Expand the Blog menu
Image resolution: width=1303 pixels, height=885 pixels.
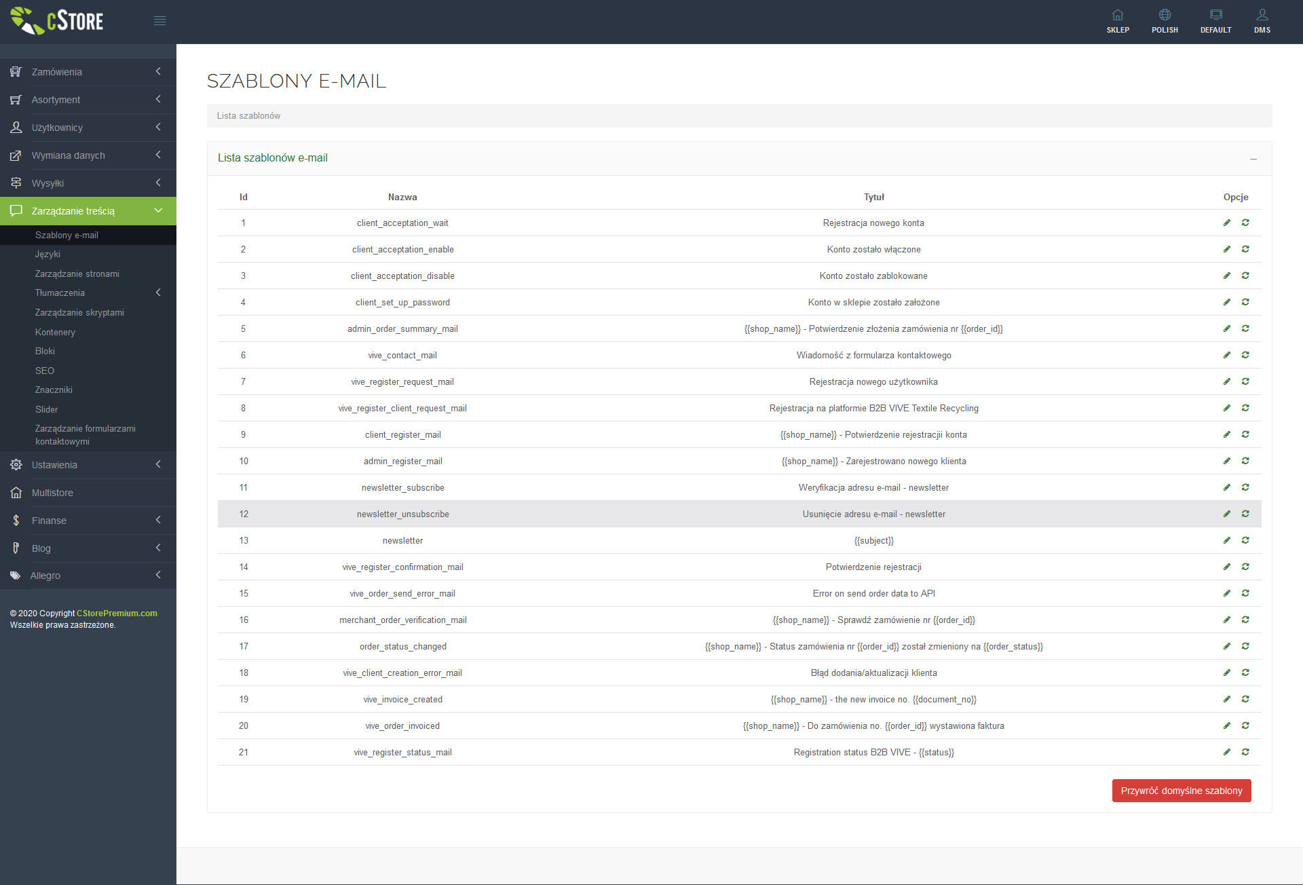[88, 548]
